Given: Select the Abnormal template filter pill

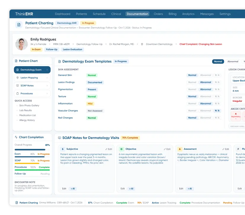Looking at the screenshot, I should (x=233, y=61).
